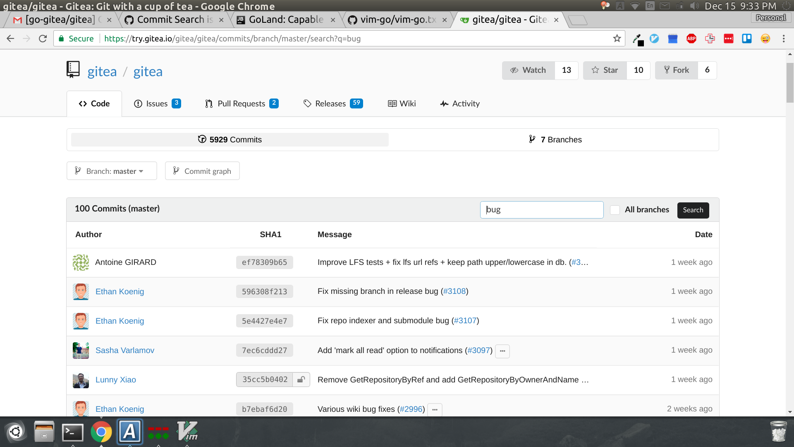Close the vim-go browser tab
This screenshot has height=447, width=794.
coord(445,20)
